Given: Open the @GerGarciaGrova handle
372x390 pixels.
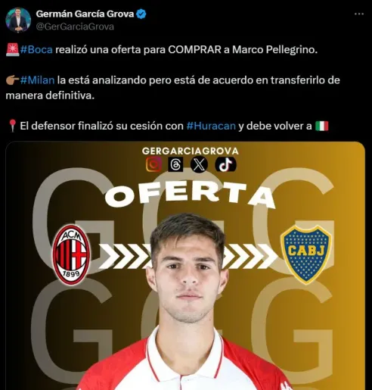Looking at the screenshot, I should [x=75, y=27].
